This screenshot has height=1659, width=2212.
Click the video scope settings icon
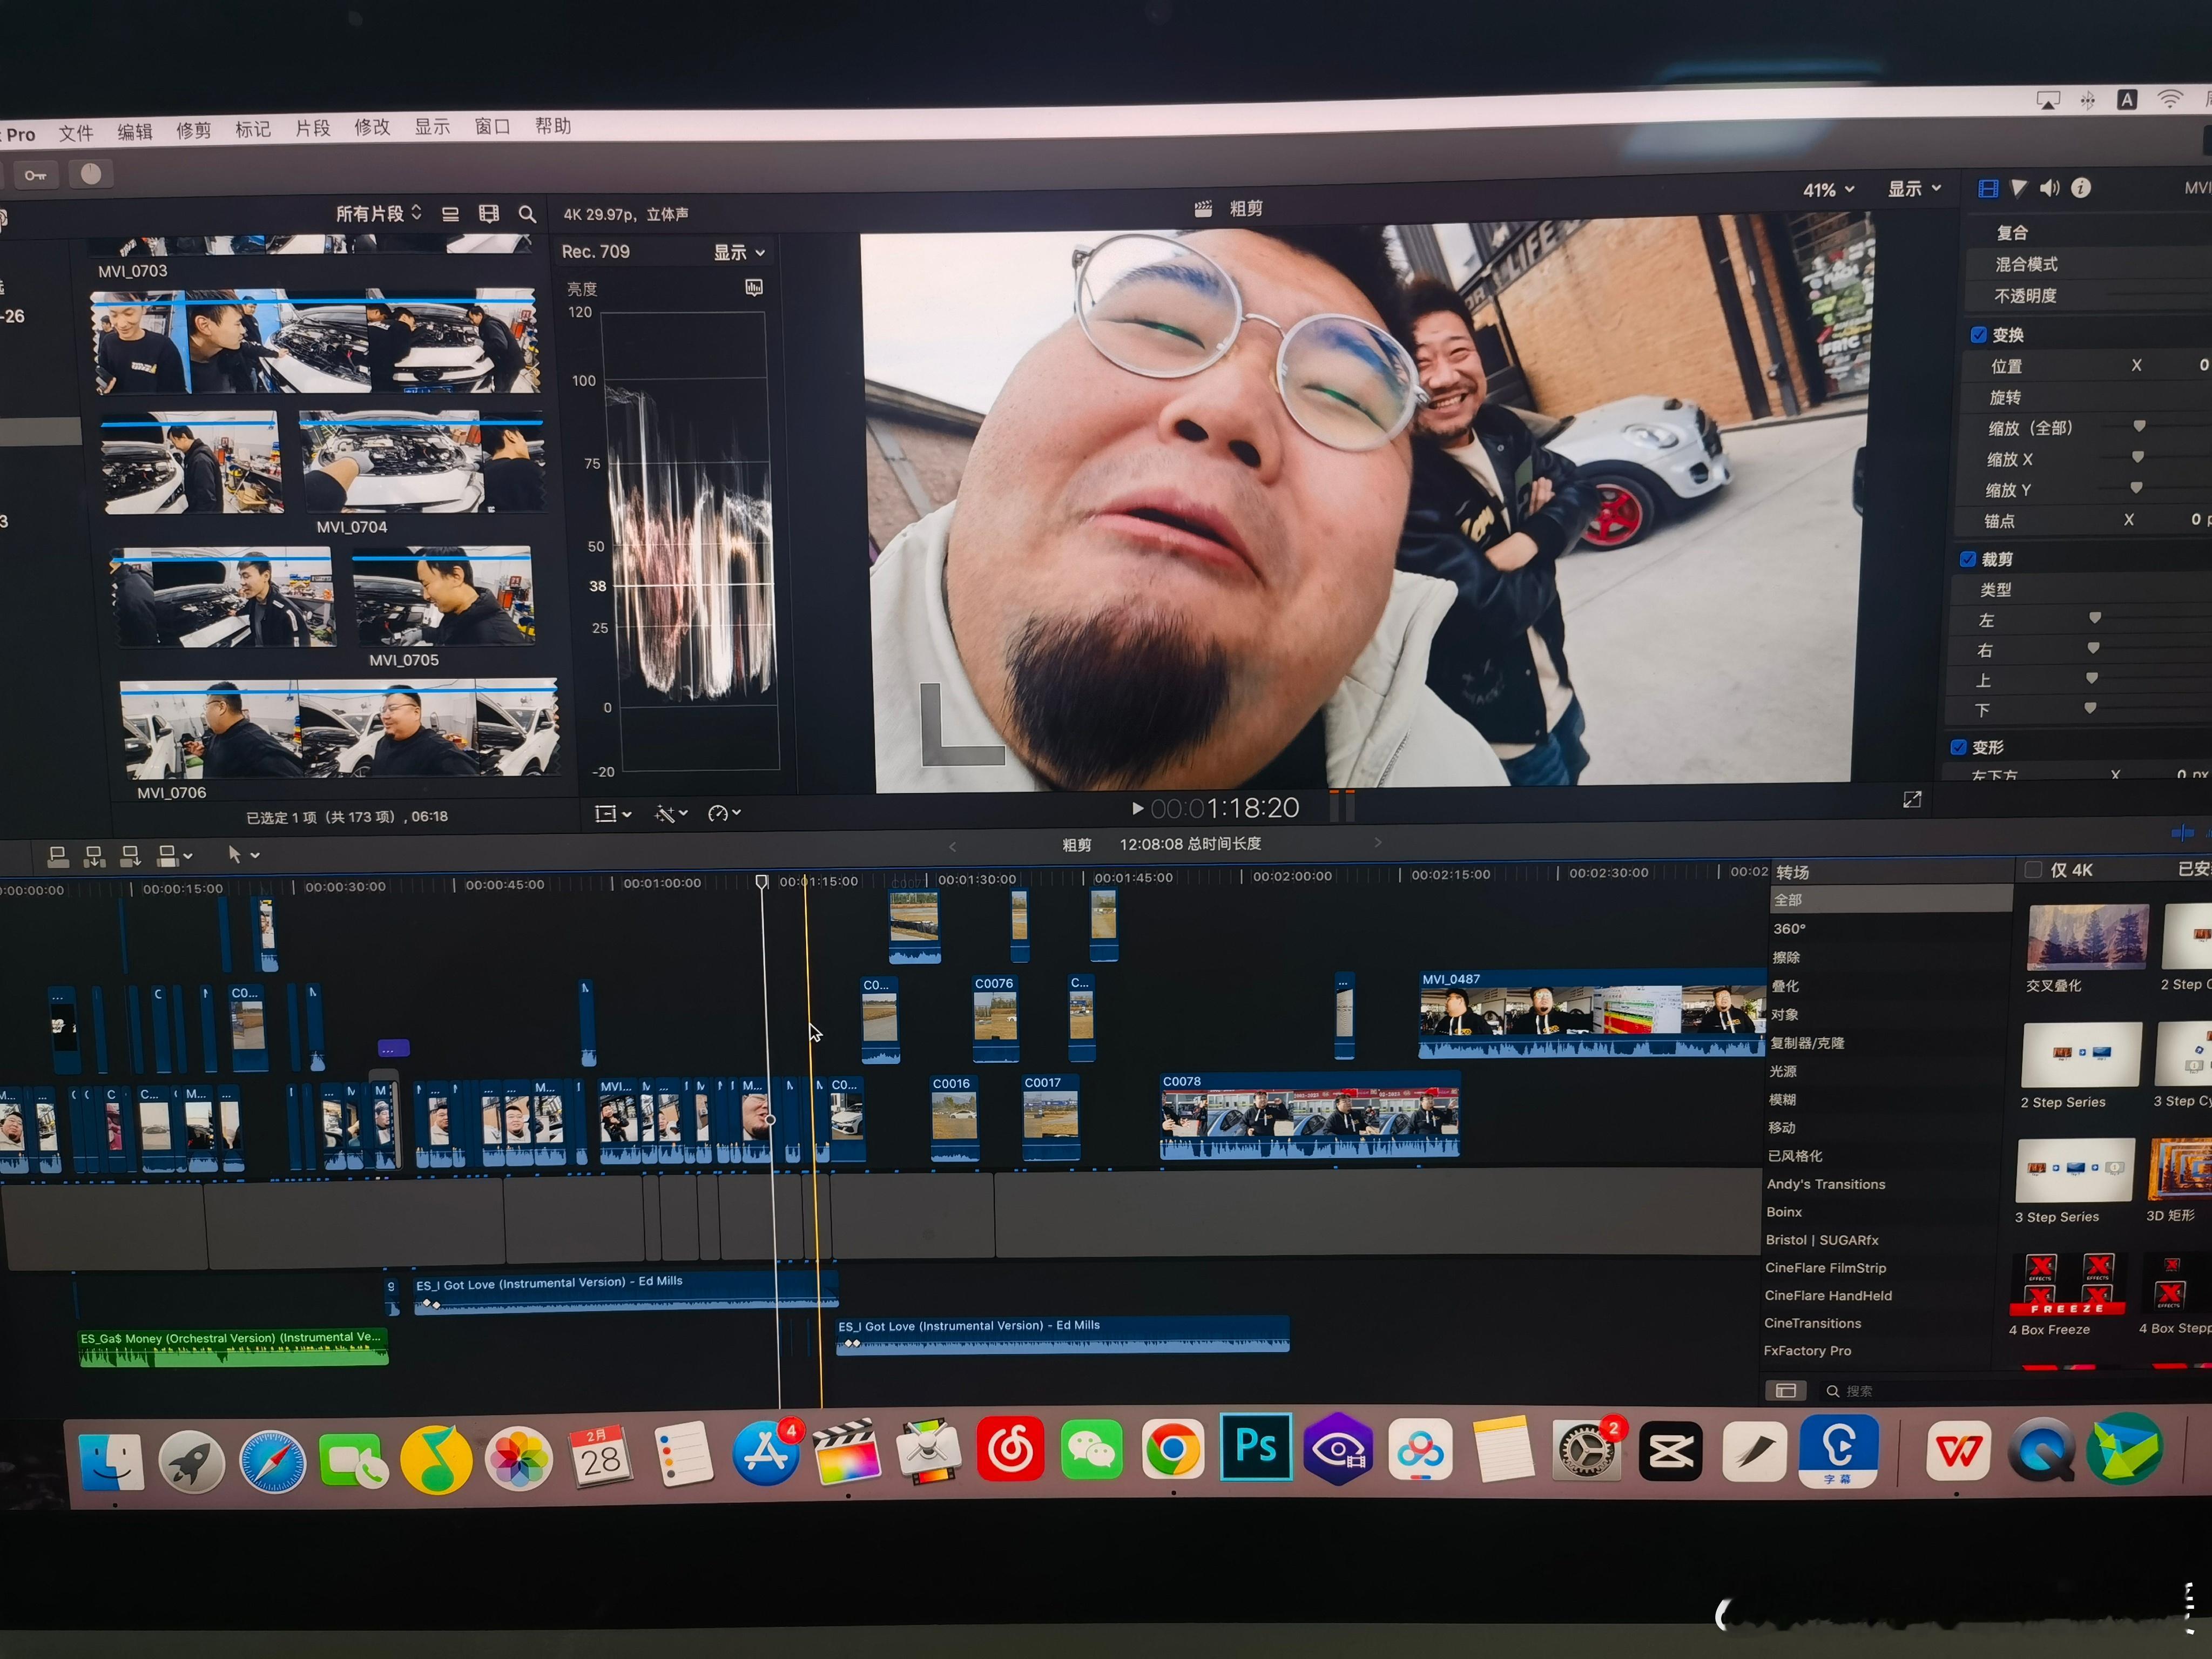(x=754, y=288)
